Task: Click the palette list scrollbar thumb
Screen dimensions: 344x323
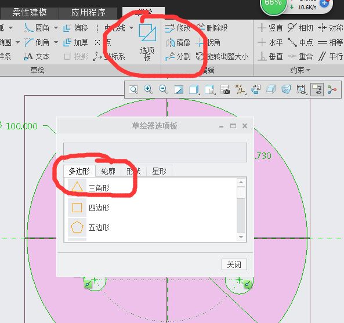Action: point(241,193)
